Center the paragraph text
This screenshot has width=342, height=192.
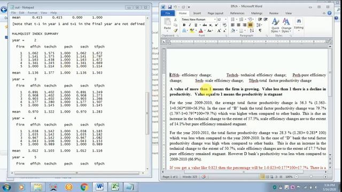pos(239,25)
